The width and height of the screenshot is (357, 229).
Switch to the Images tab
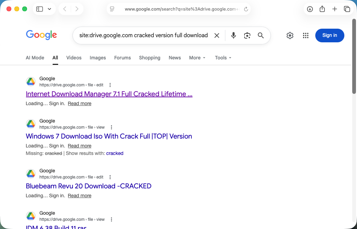tap(98, 58)
